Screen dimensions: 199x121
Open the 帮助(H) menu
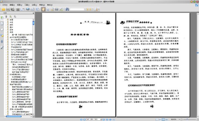(50, 5)
